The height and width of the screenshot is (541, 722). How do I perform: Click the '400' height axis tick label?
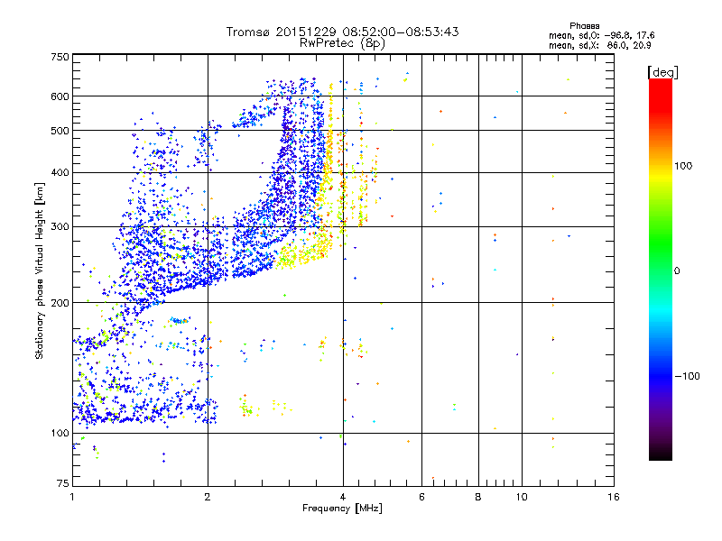point(60,173)
